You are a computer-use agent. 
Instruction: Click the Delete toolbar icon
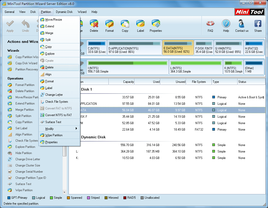[94, 26]
